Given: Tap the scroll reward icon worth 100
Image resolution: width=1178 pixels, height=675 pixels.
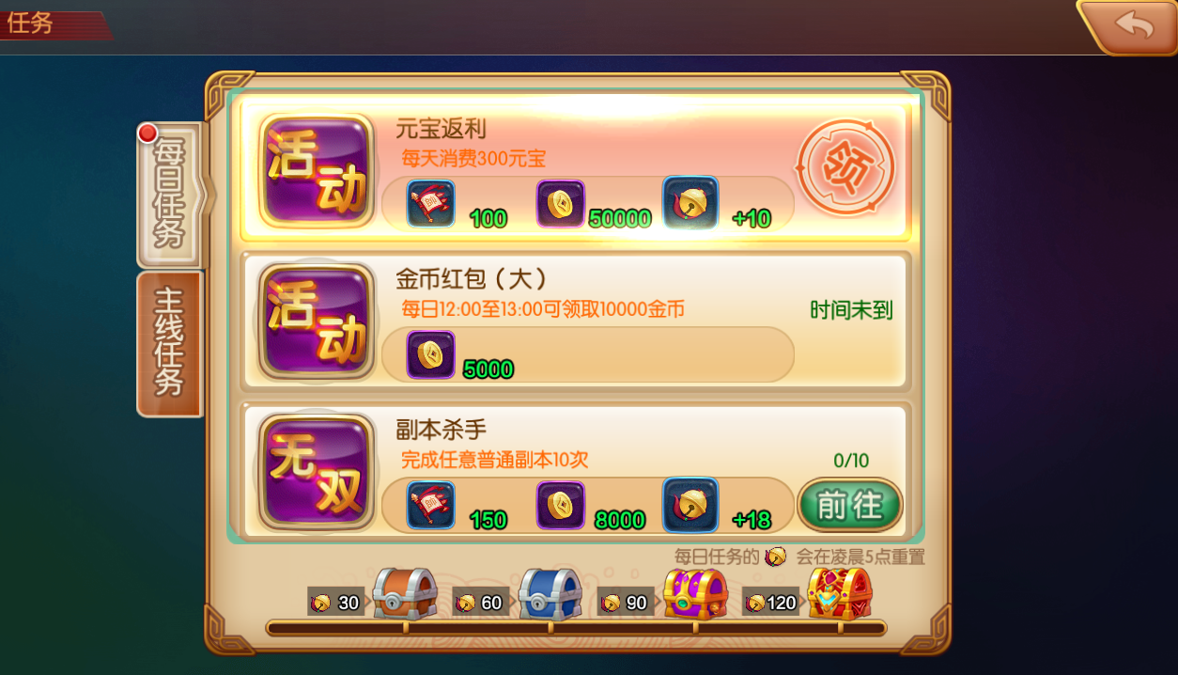Looking at the screenshot, I should coord(431,204).
